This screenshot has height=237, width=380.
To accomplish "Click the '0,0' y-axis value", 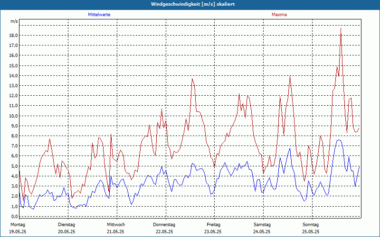I will (x=14, y=216).
